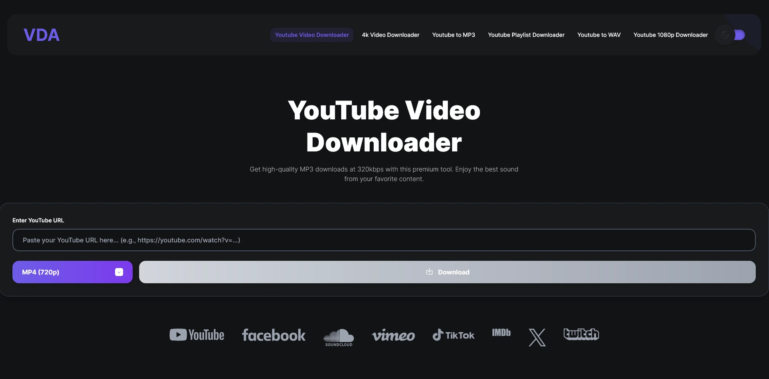Open the Vimeo platform icon
769x379 pixels.
tap(393, 335)
